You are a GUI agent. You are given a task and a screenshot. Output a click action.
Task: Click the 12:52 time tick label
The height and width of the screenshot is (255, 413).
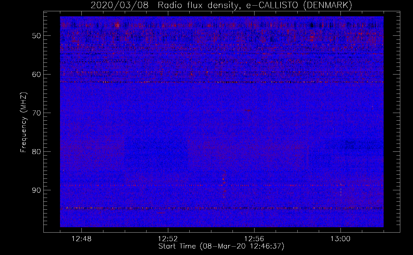[168, 239]
